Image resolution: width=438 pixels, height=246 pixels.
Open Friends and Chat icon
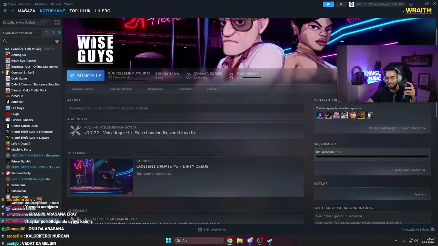(433, 230)
